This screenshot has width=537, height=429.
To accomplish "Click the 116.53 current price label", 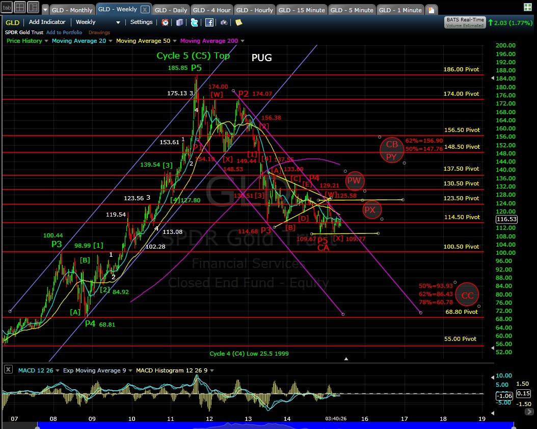I will coord(506,219).
